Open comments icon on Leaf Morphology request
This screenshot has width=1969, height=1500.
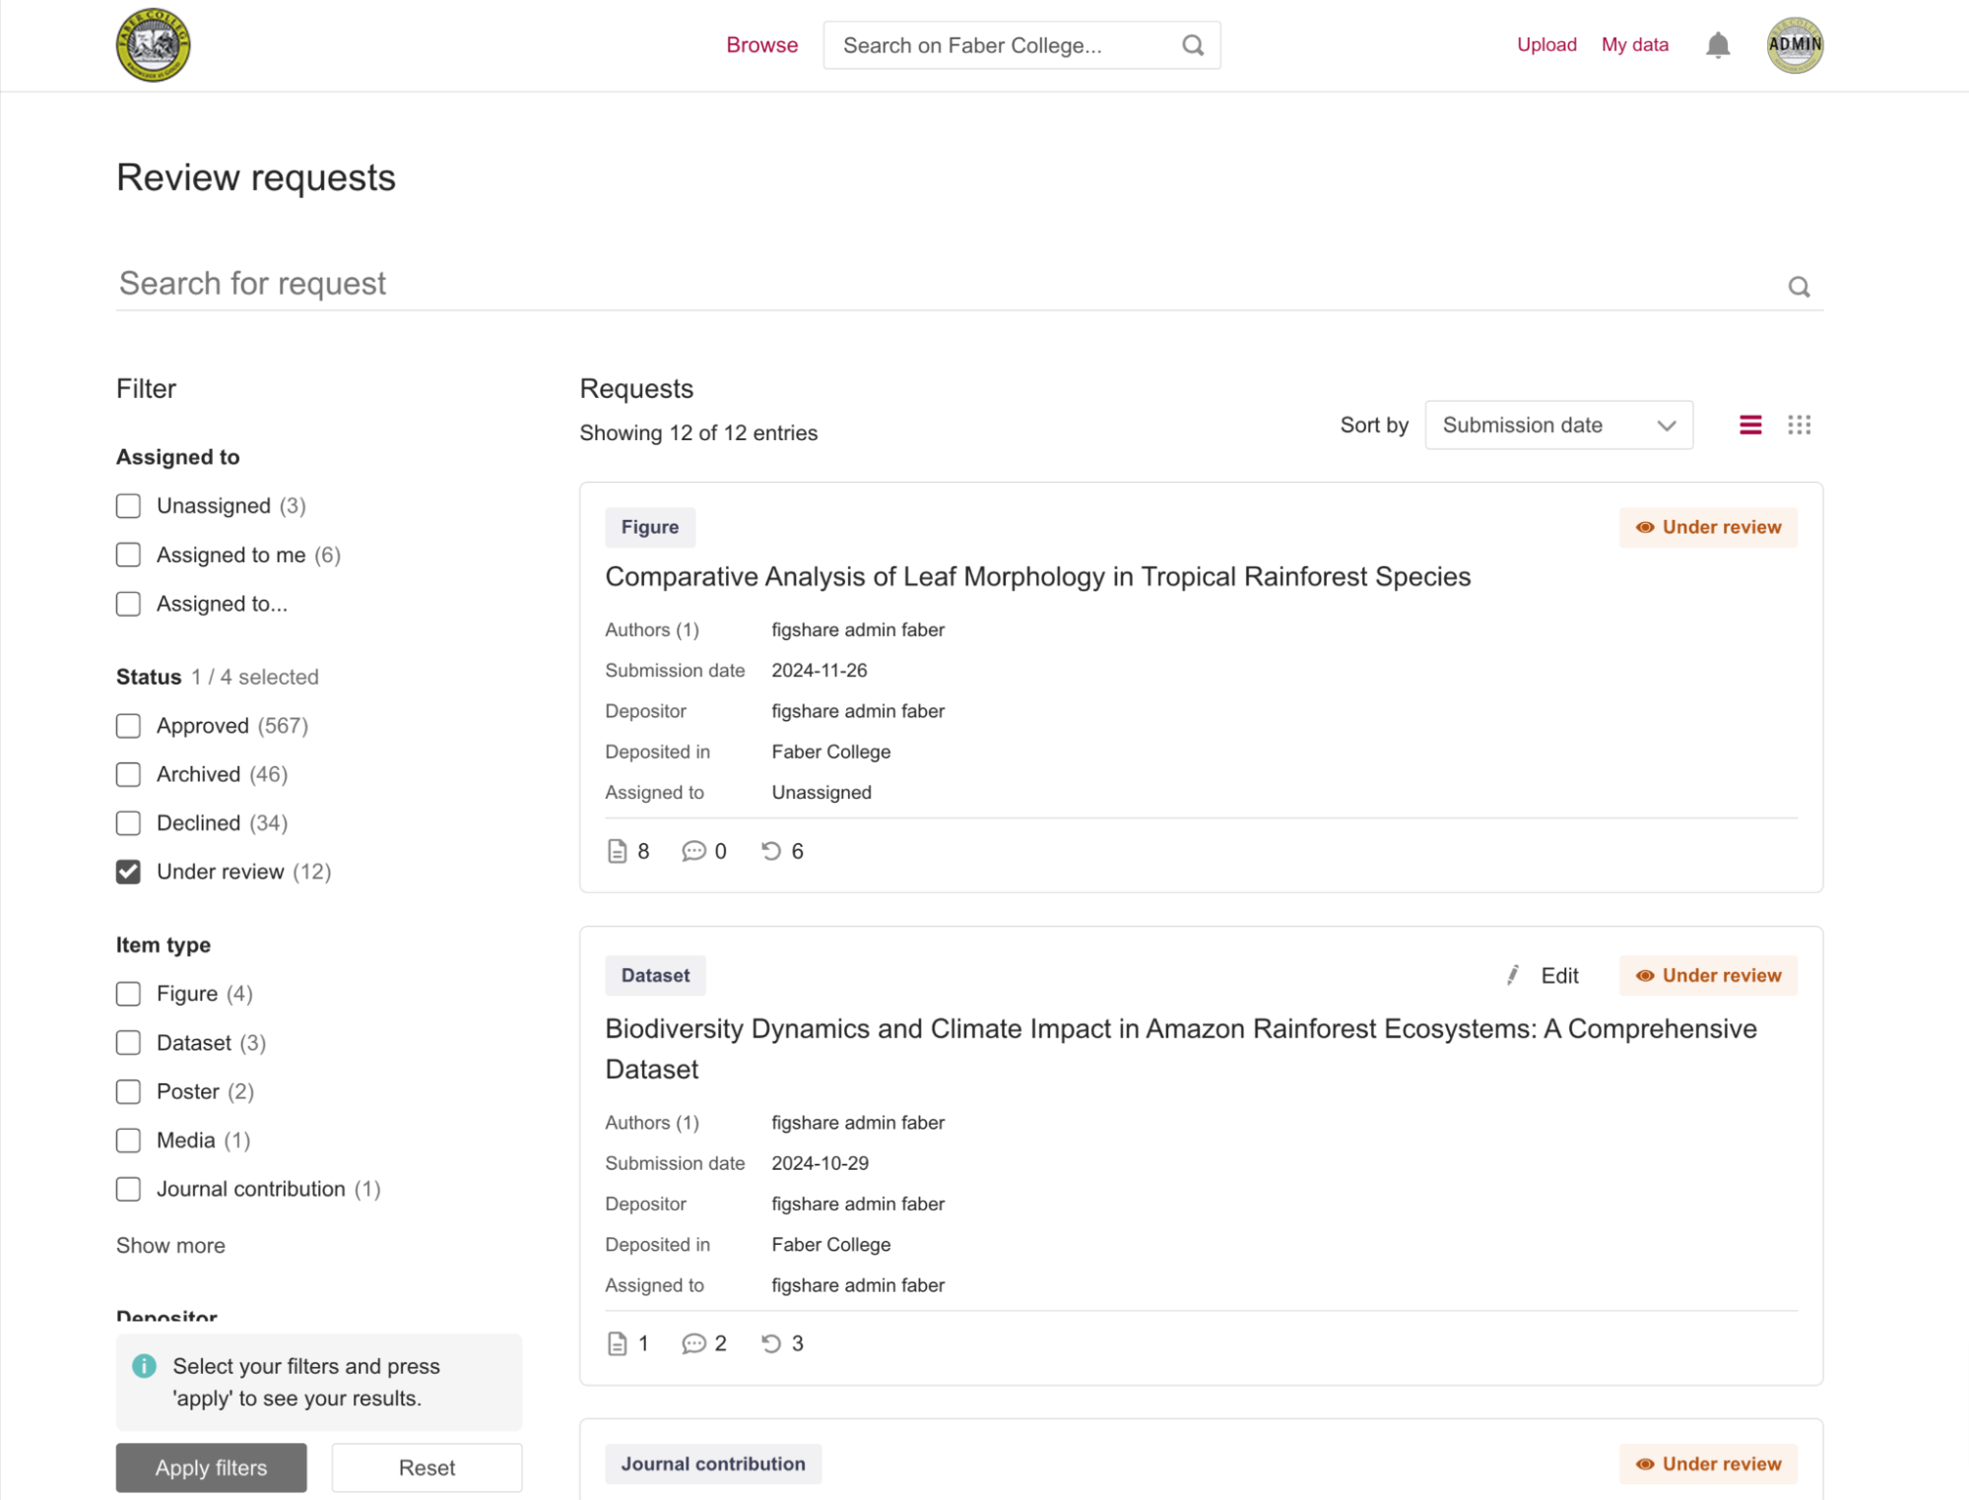tap(693, 851)
